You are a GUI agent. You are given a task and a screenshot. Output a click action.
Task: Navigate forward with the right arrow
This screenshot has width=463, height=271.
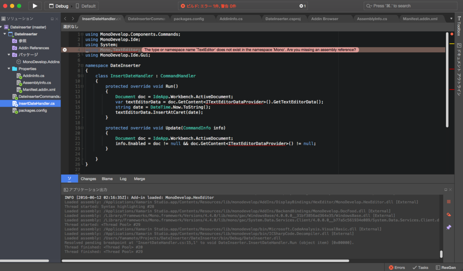73,19
